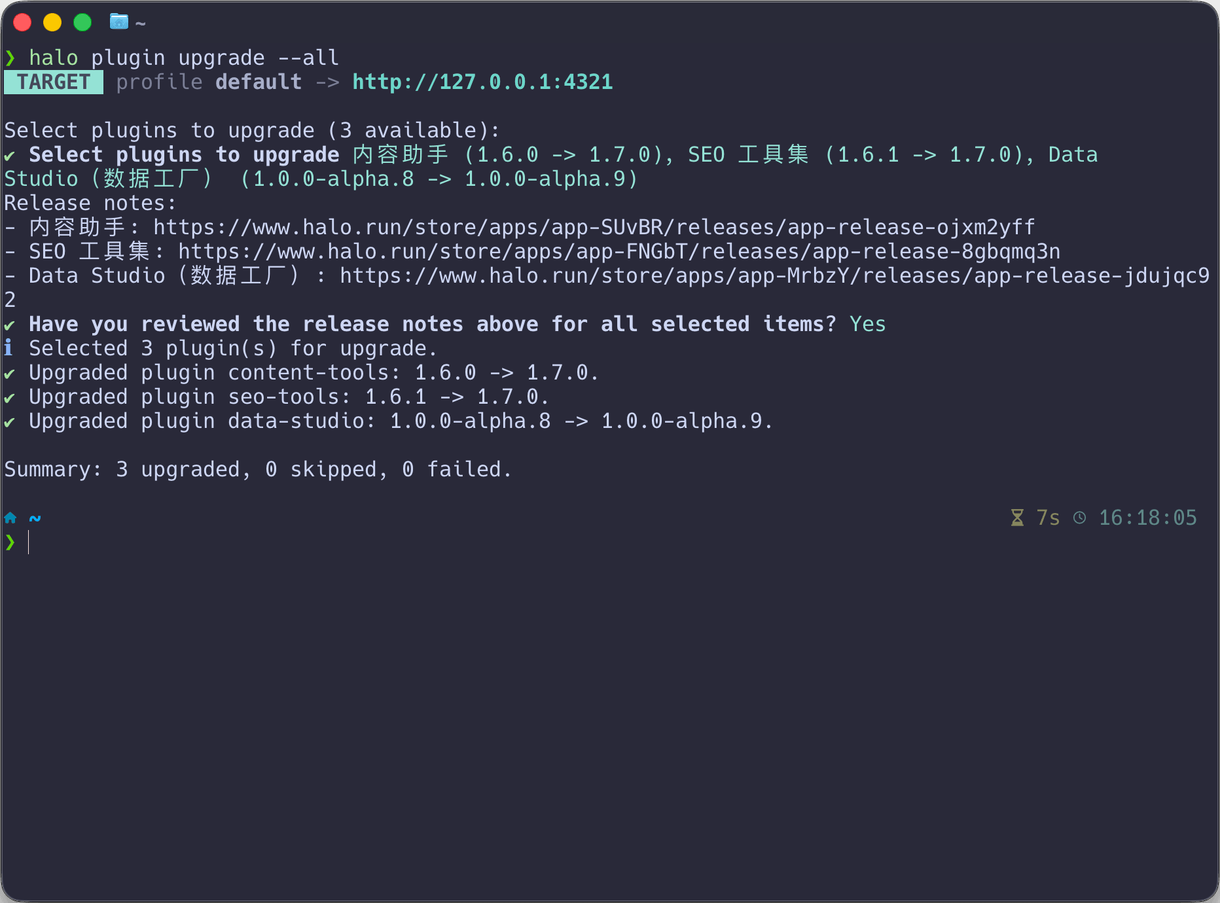Viewport: 1220px width, 903px height.
Task: Click the green Yes confirmation answer
Action: 867,325
